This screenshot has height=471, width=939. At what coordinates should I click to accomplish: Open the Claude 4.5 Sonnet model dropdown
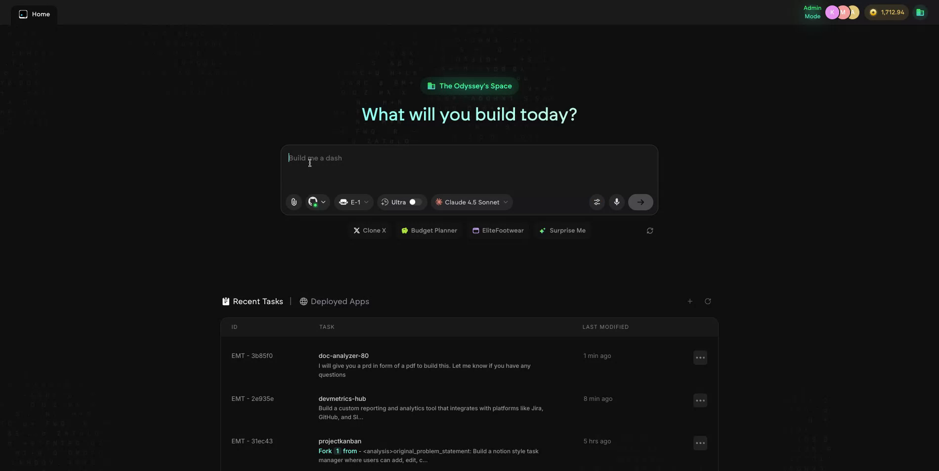pos(471,202)
